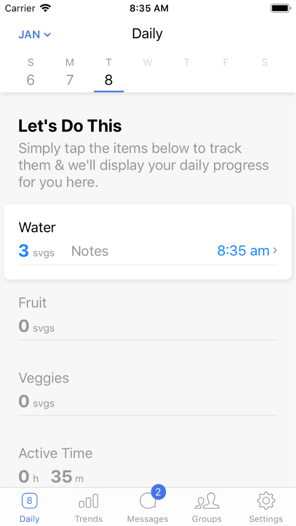Viewport: 296px width, 526px height.
Task: Open Settings using the gear icon
Action: (265, 501)
